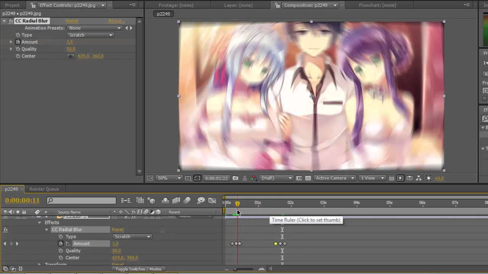
Task: Toggle Type stopwatch in Effect Controls
Action: (18, 35)
